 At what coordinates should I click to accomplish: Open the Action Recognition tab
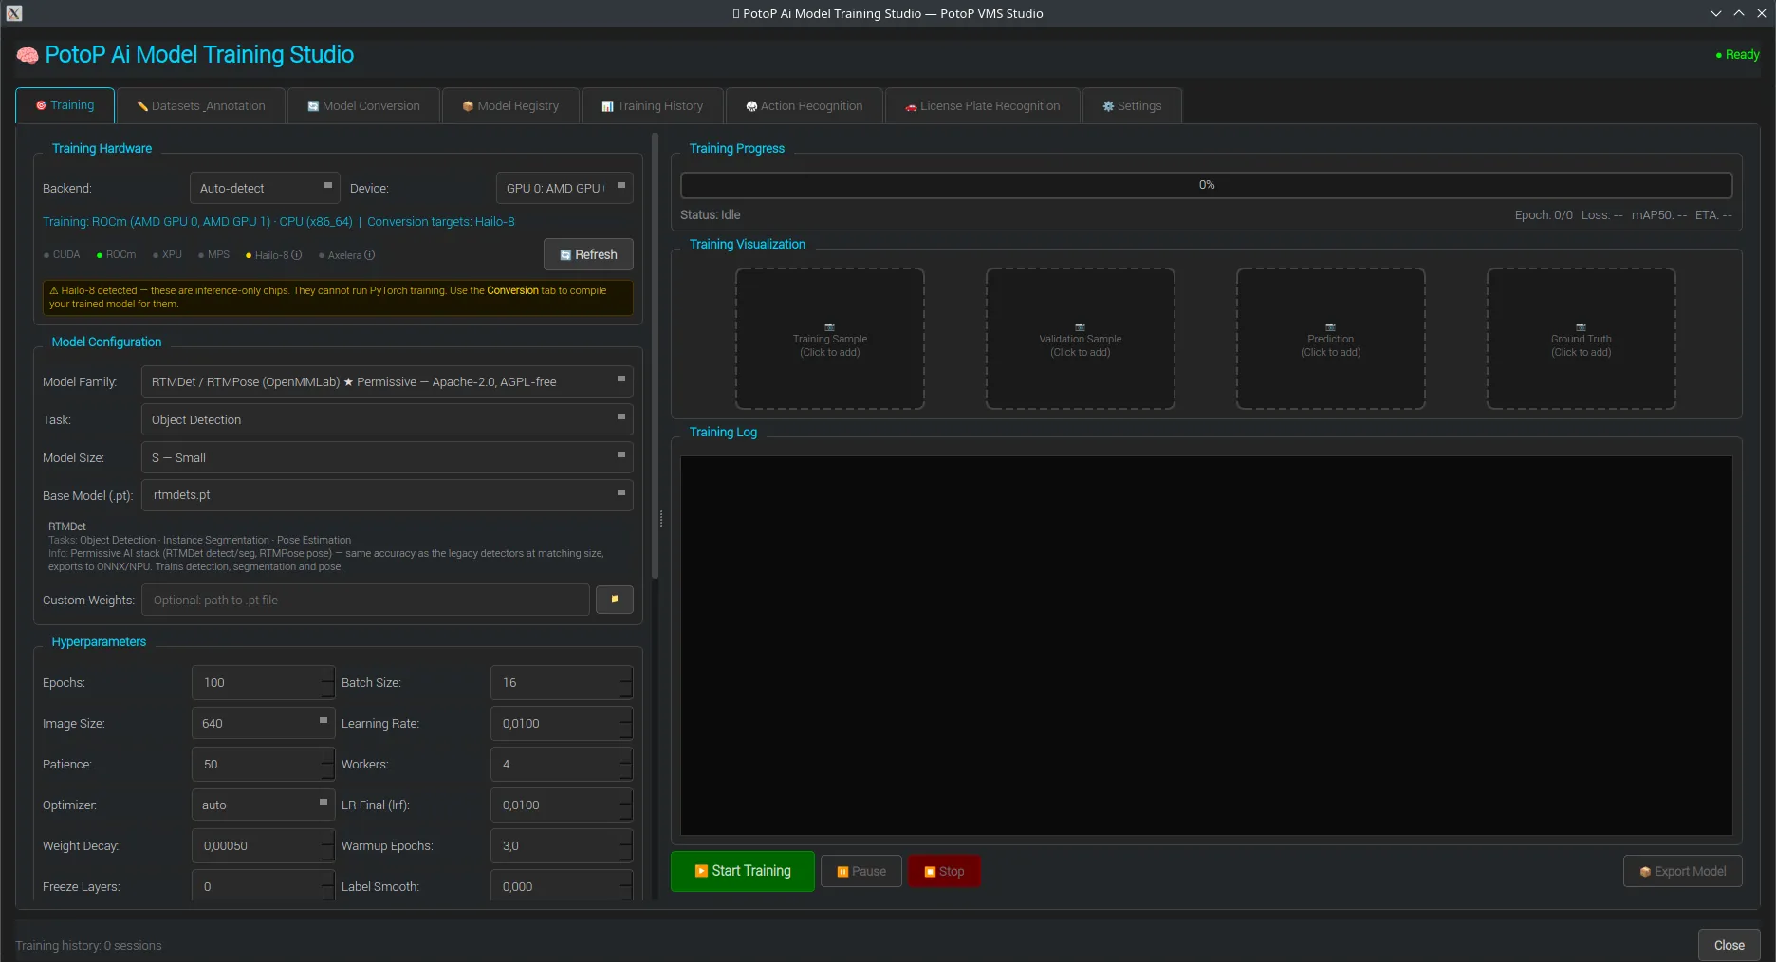point(805,106)
